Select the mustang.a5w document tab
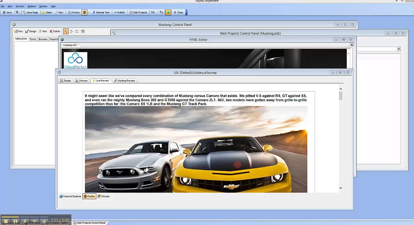The width and height of the screenshot is (414, 225). (70, 45)
